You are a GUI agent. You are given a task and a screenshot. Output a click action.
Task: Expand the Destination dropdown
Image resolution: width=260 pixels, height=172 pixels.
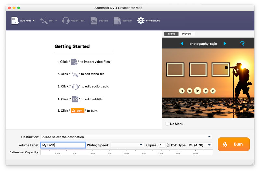point(209,137)
